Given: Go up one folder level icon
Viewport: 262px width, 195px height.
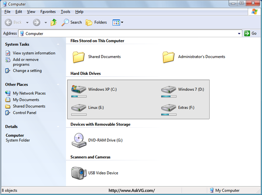Looking at the screenshot, I should coord(54,22).
